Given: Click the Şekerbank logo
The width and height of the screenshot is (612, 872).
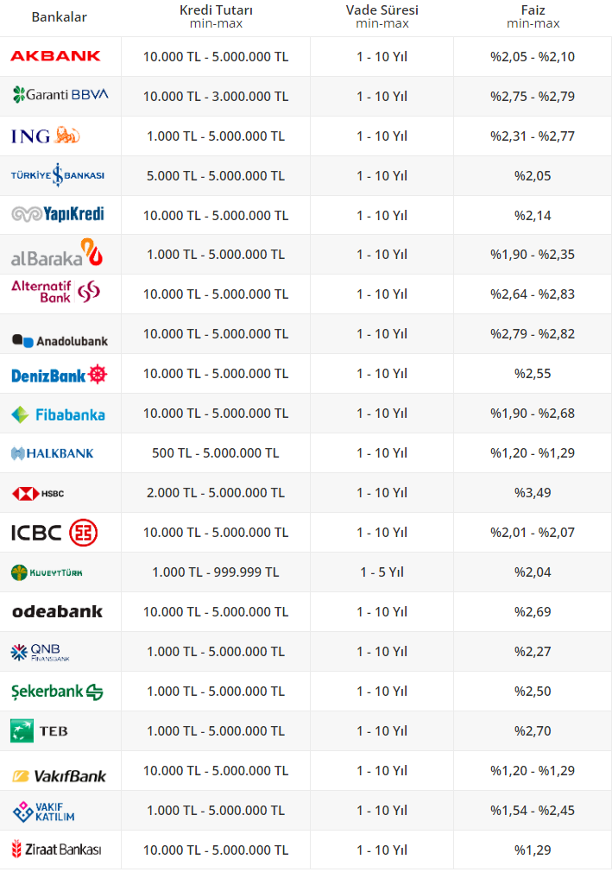Looking at the screenshot, I should click(x=57, y=692).
